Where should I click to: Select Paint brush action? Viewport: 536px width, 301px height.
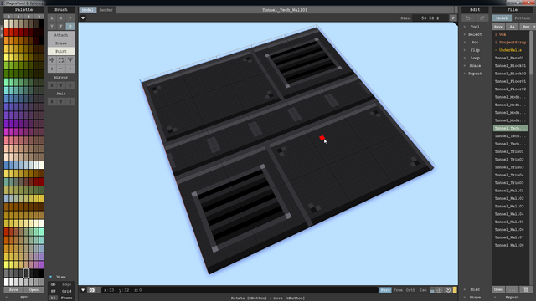[61, 51]
